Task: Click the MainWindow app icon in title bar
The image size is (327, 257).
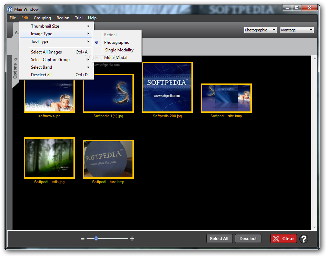Action: tap(10, 9)
